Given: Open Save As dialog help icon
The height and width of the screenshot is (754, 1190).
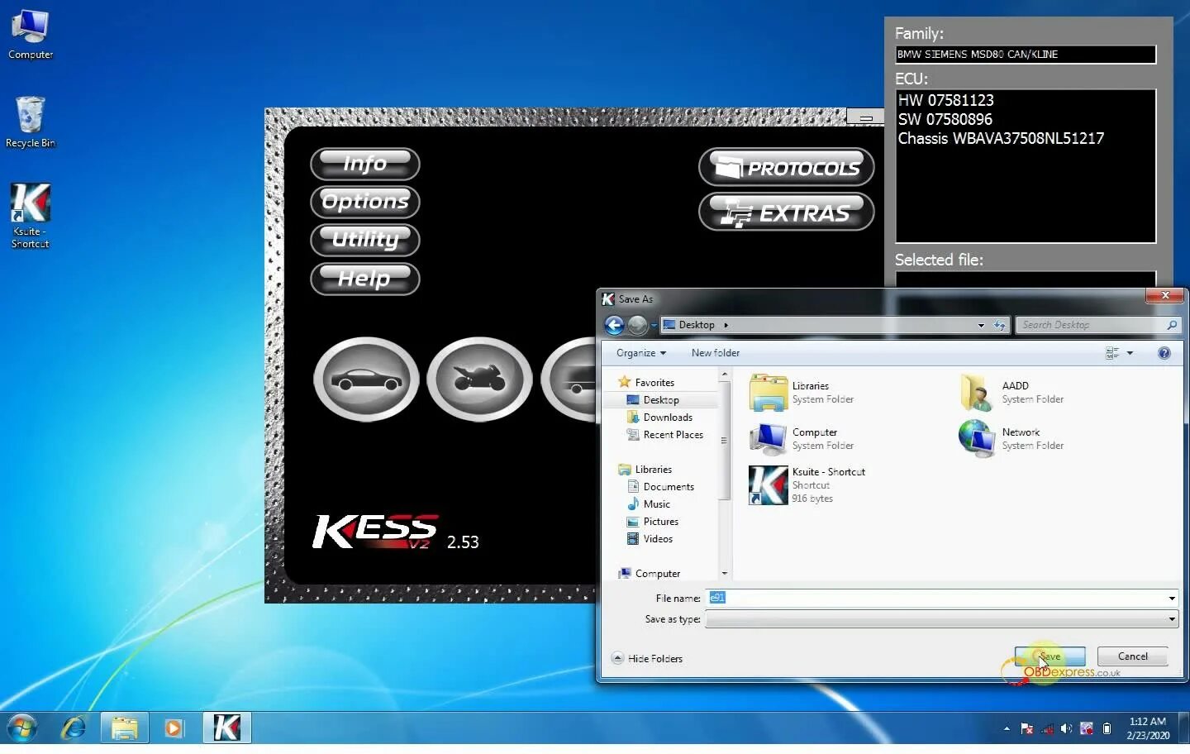Looking at the screenshot, I should (1164, 353).
